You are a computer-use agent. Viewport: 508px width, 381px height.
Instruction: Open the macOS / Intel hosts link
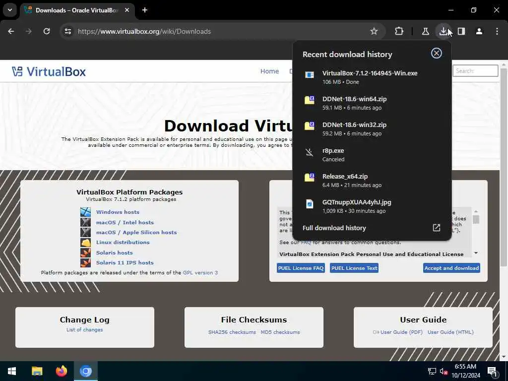[x=125, y=222]
